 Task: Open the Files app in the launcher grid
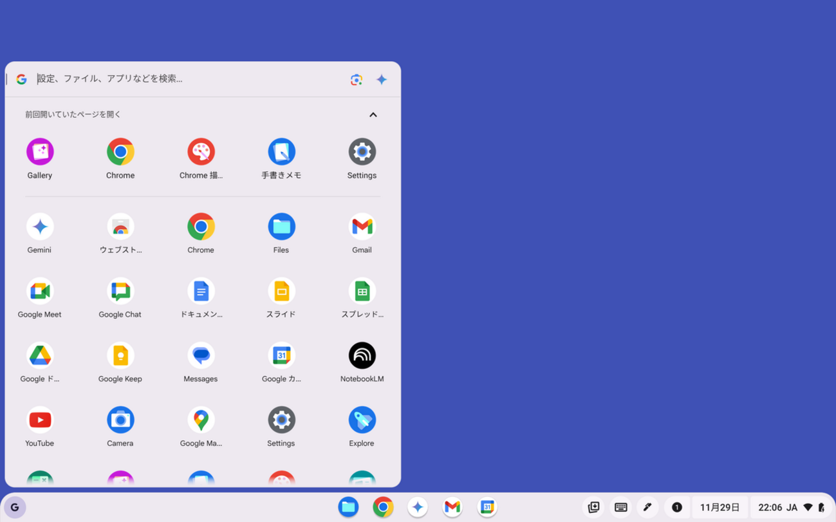[x=281, y=227]
